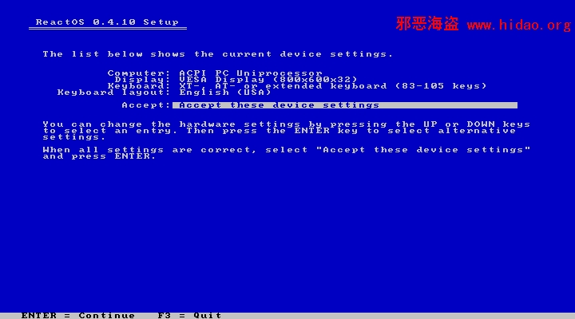Click the ENTER = Continue status hint

pos(78,315)
